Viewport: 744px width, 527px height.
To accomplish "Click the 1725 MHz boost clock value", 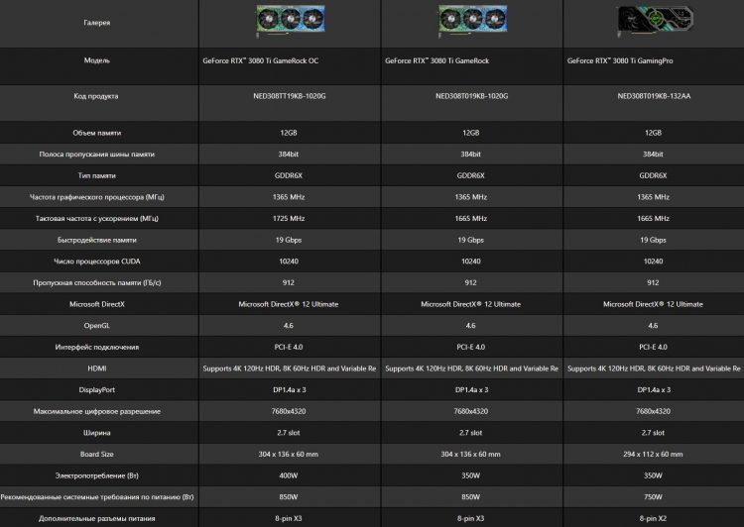I will tap(288, 218).
